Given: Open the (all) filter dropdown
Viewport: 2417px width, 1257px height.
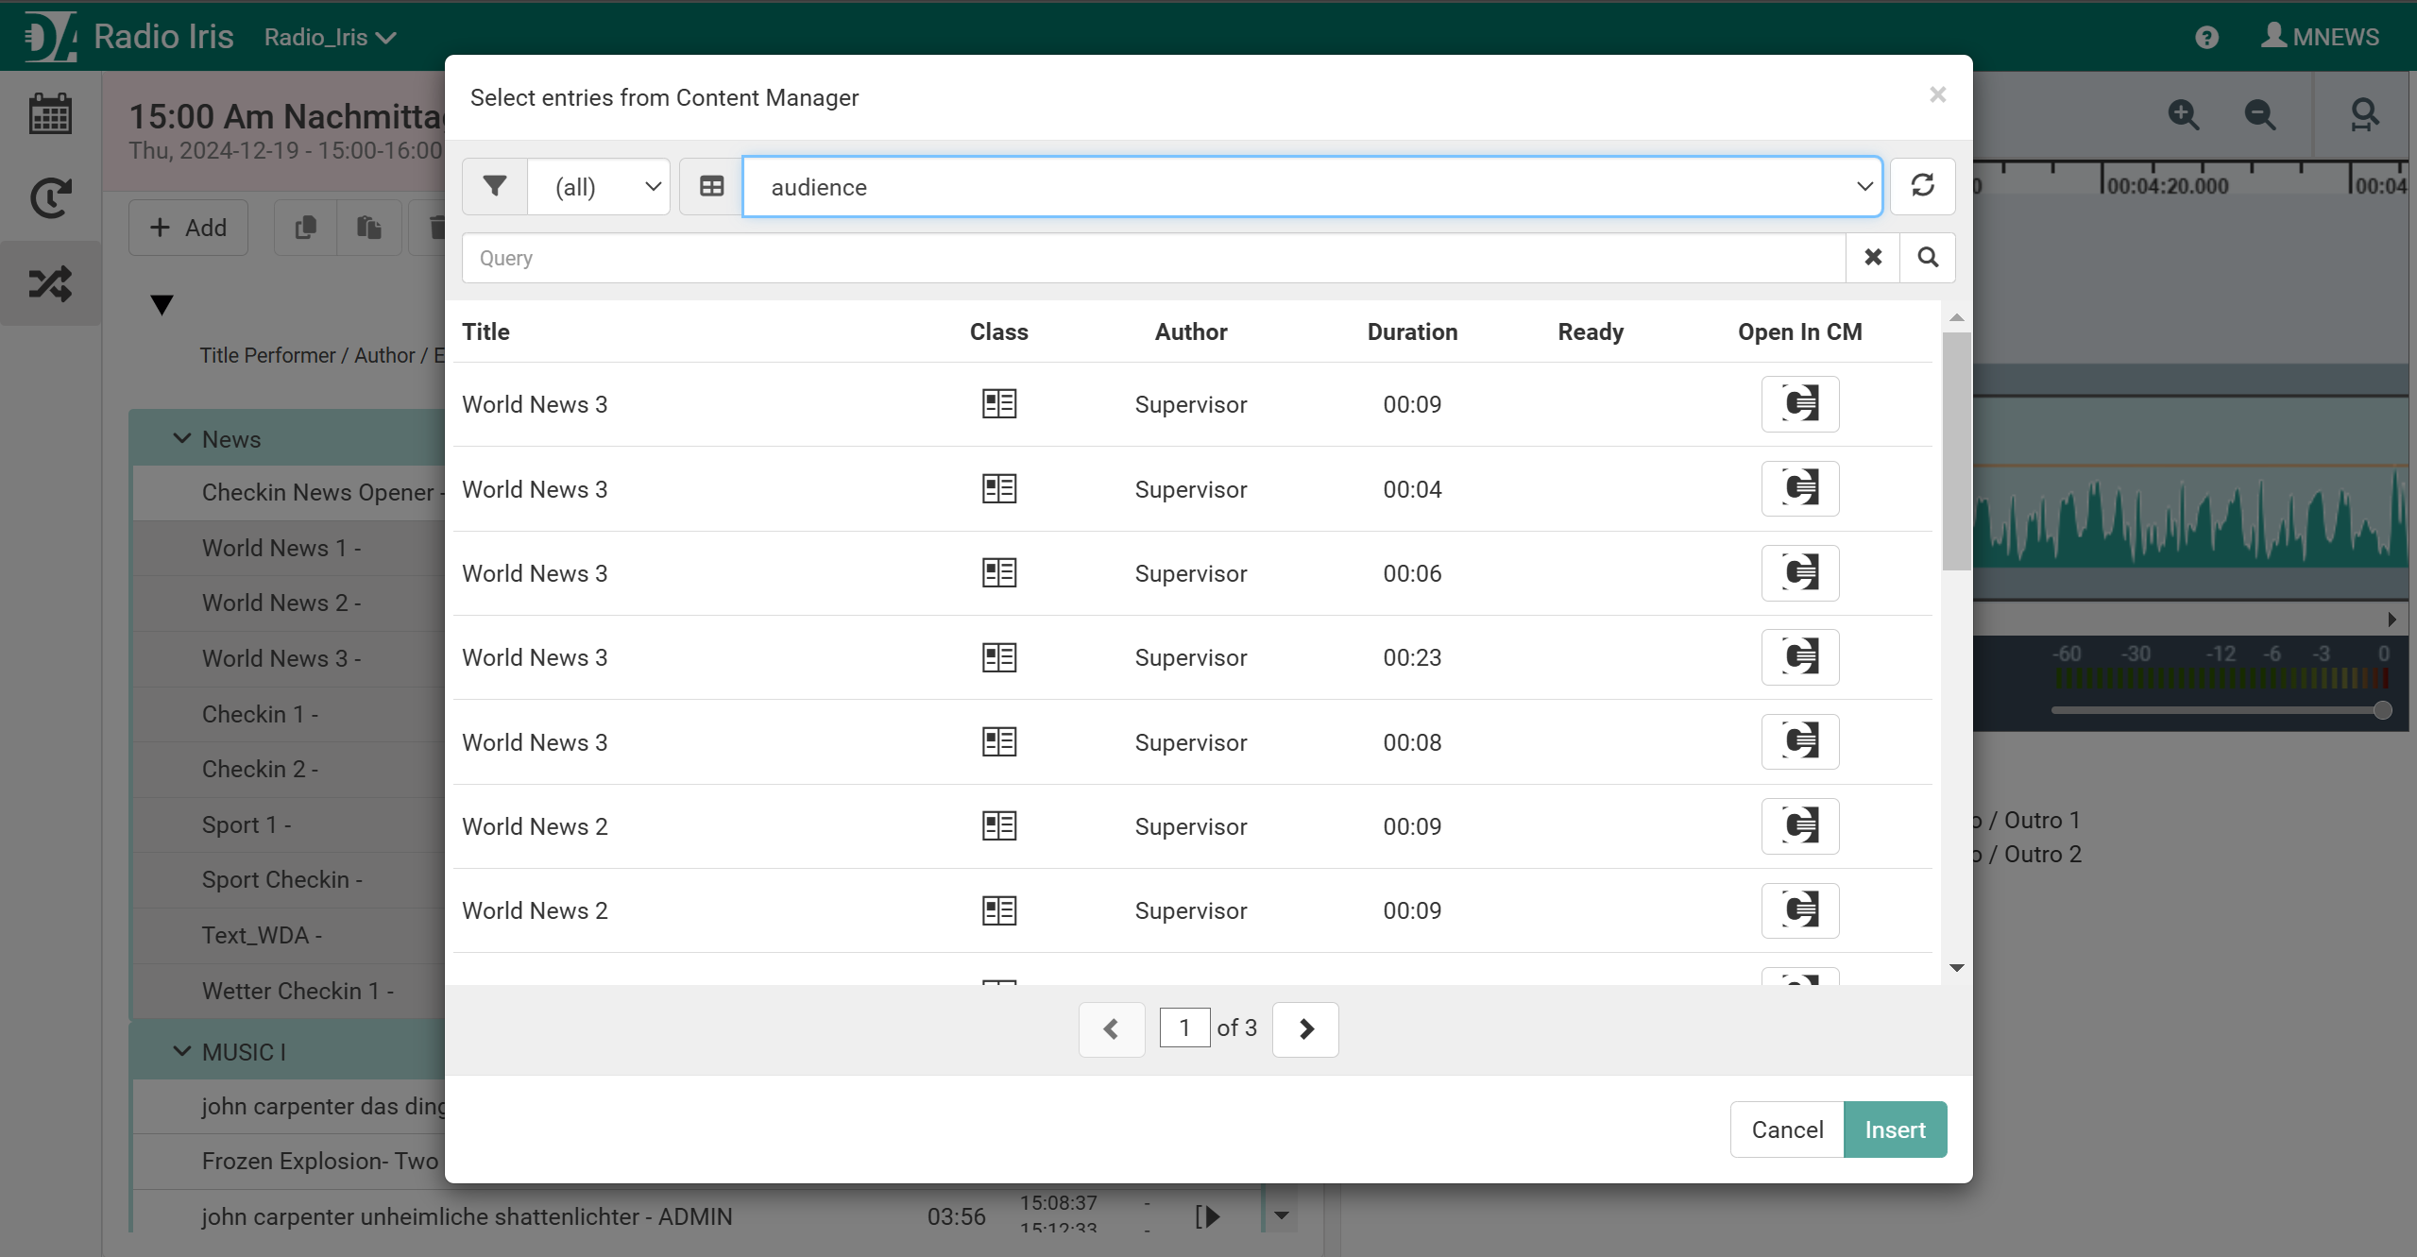Looking at the screenshot, I should tap(599, 186).
